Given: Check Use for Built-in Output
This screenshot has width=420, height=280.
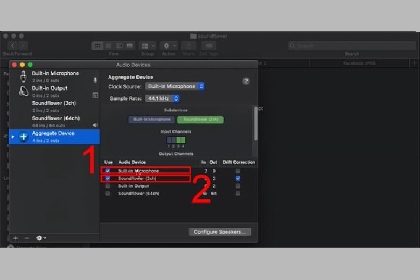Looking at the screenshot, I should click(x=108, y=186).
